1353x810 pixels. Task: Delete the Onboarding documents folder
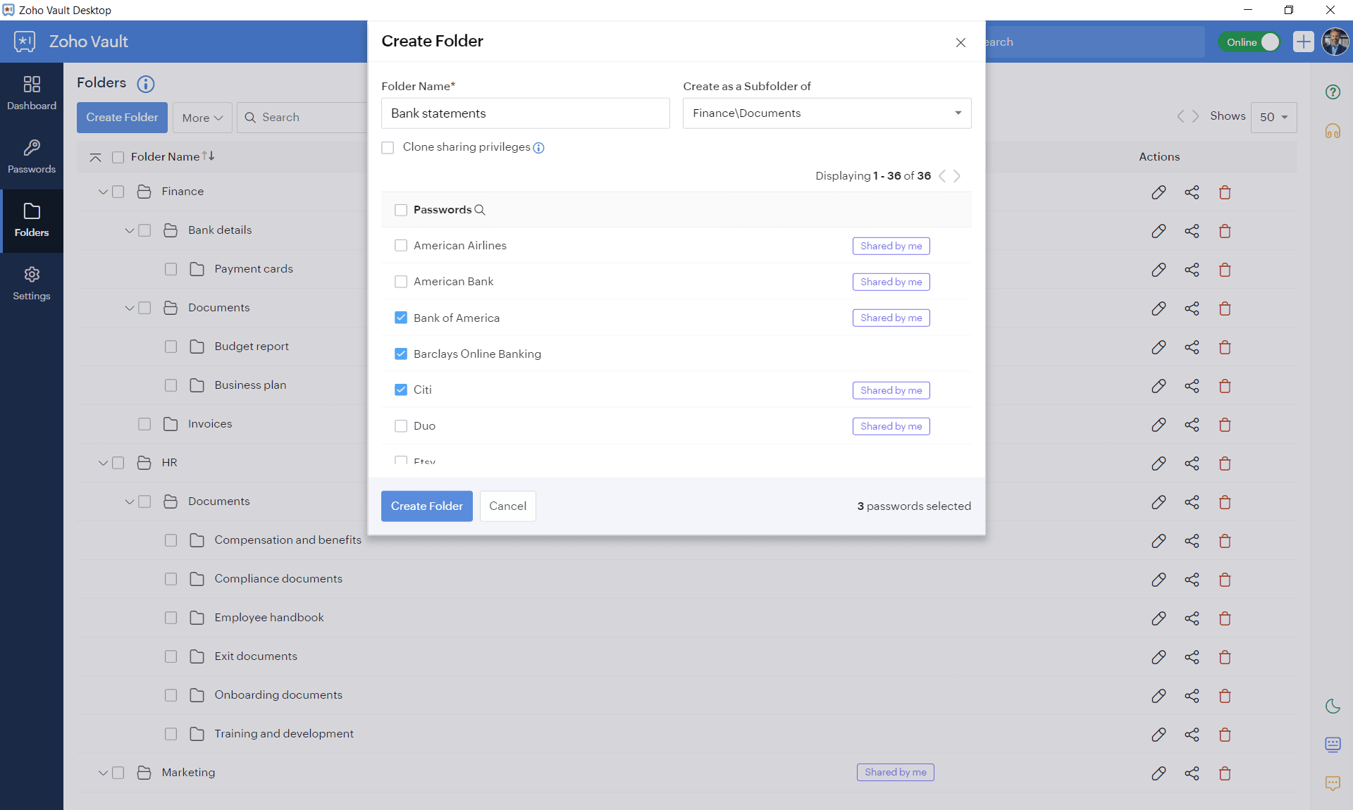pos(1225,696)
